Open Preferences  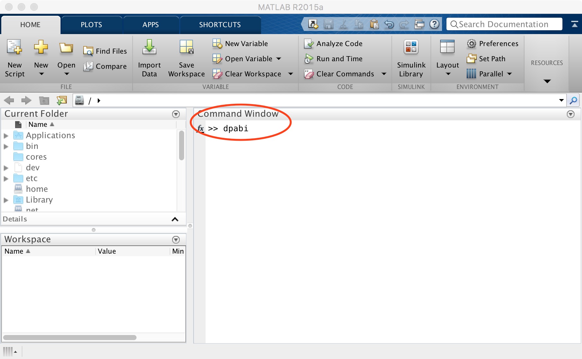(492, 44)
